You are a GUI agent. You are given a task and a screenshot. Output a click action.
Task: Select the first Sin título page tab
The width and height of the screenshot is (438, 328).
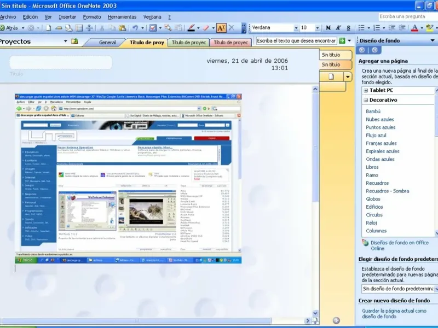click(336, 55)
